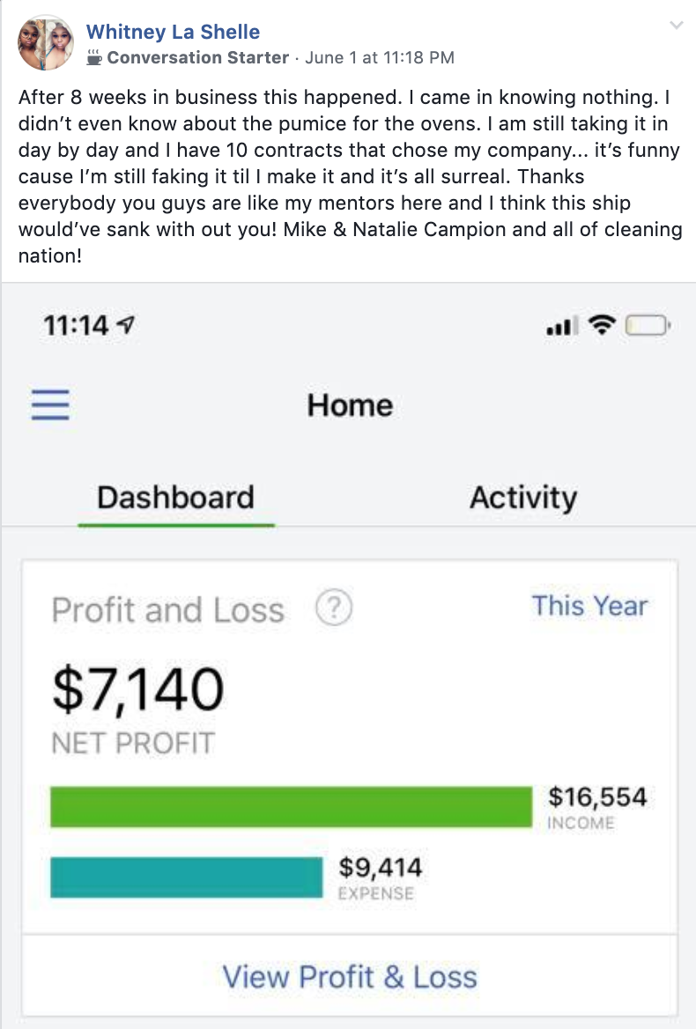This screenshot has height=1029, width=696.
Task: Click the Conversation Starter coffee cup badge
Action: pyautogui.click(x=94, y=58)
